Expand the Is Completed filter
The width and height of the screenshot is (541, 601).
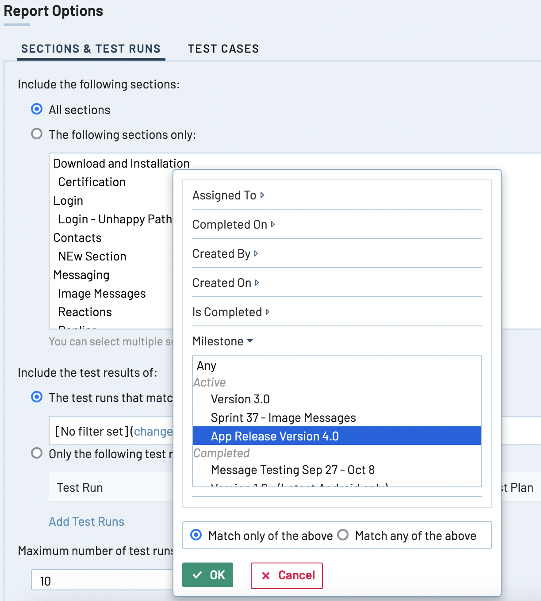click(x=231, y=312)
